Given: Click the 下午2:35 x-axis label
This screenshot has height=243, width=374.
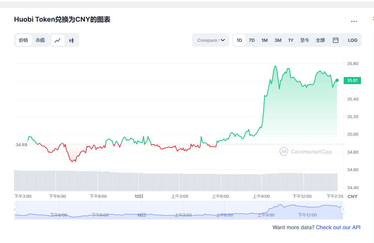Looking at the screenshot, I should point(335,196).
